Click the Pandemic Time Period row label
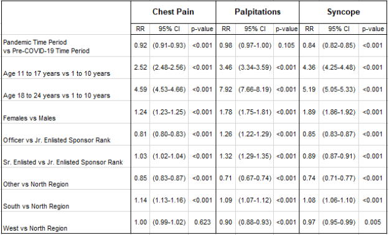 (x=47, y=47)
